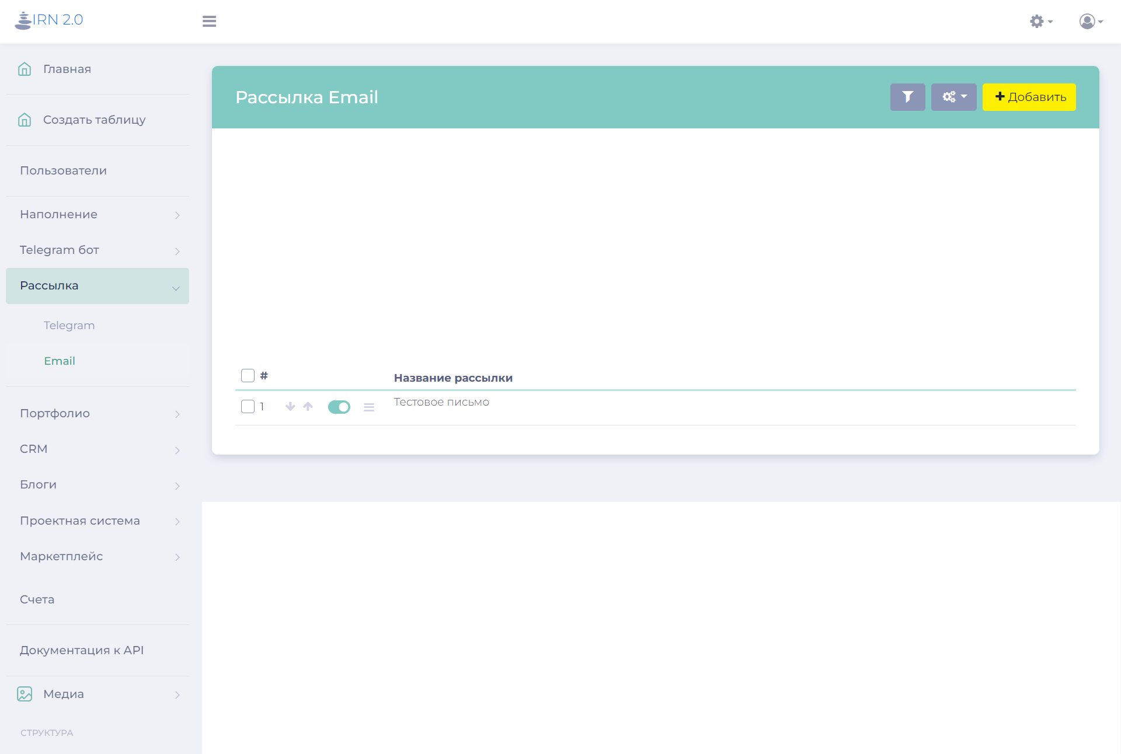This screenshot has height=754, width=1121.
Task: Open the filter funnel button
Action: point(907,97)
